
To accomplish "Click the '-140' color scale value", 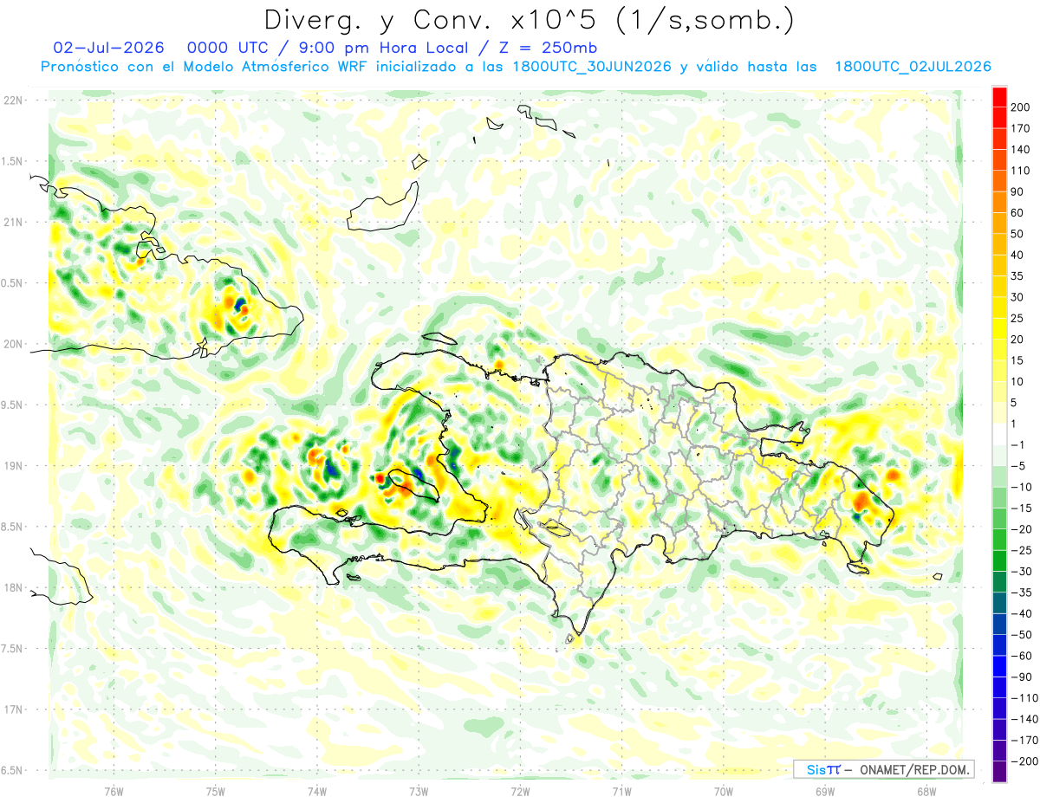I will click(1025, 719).
